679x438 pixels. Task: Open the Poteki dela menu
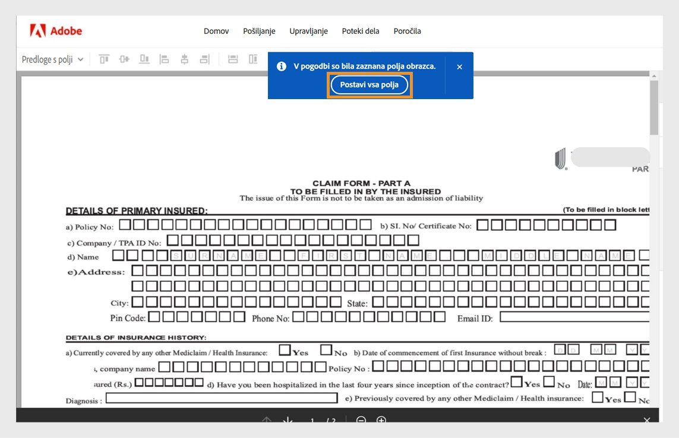point(360,31)
